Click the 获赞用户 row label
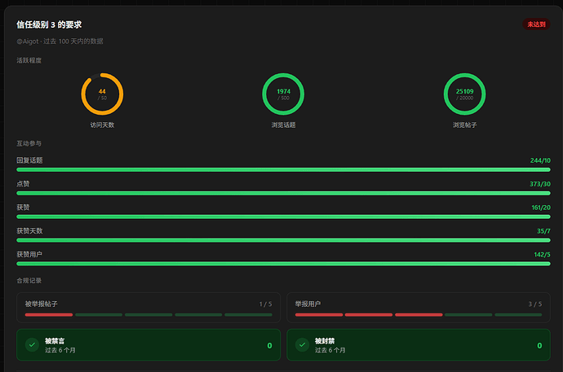 29,255
